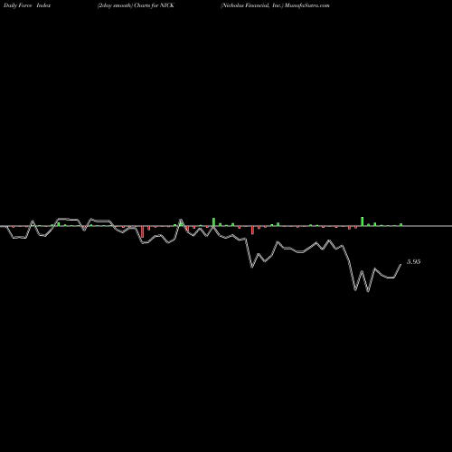Click the tallest green force index bar
452x452 pixels.
point(363,221)
